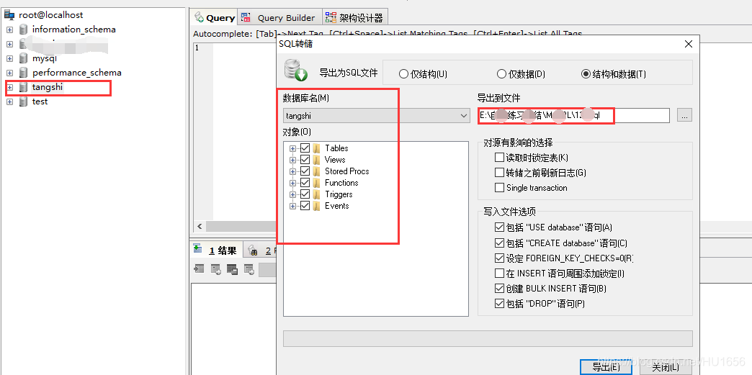Toggle 包括 "DROP" 语句 checkbox
This screenshot has width=752, height=375.
point(499,304)
